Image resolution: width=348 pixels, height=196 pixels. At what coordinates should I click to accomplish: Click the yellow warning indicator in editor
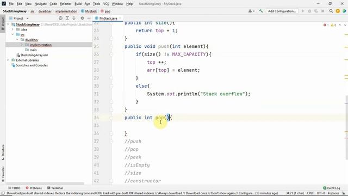pyautogui.click(x=333, y=25)
